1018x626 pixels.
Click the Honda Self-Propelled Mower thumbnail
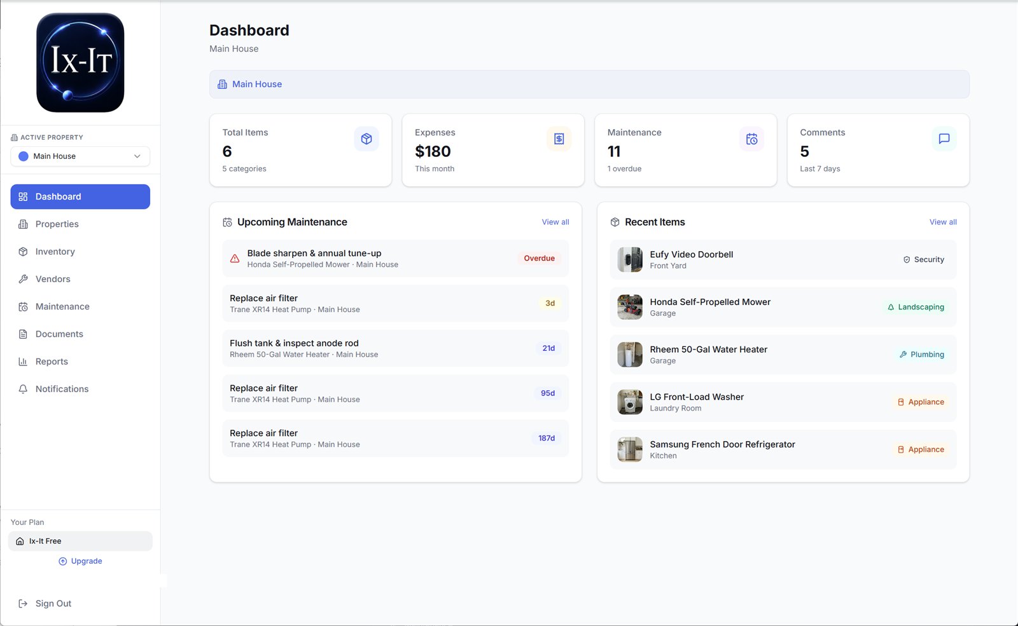[x=630, y=307]
